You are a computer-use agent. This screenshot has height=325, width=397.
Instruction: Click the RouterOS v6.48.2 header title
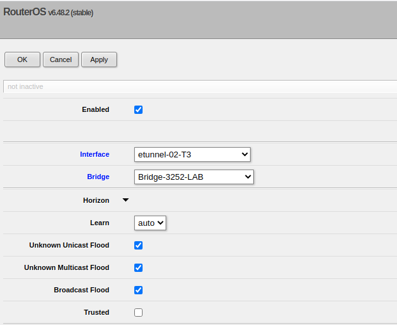coord(49,12)
